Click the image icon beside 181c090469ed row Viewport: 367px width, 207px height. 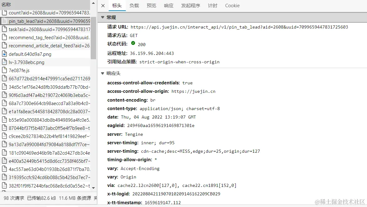click(x=4, y=153)
